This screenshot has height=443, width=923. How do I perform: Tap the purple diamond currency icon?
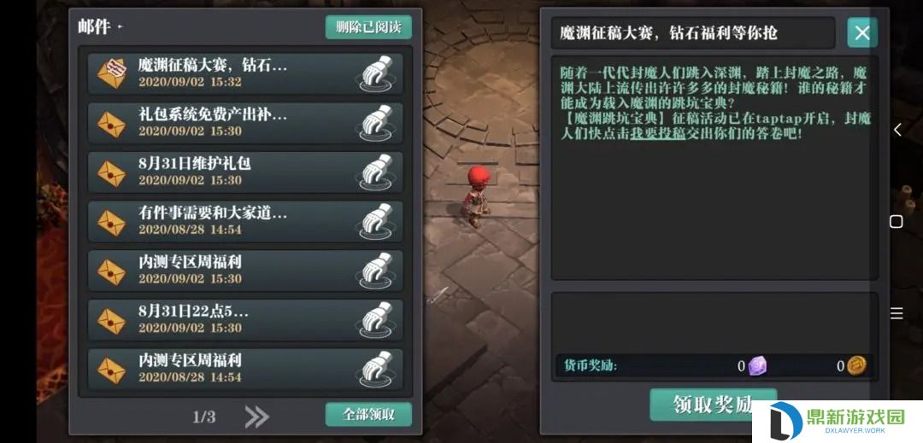[757, 366]
